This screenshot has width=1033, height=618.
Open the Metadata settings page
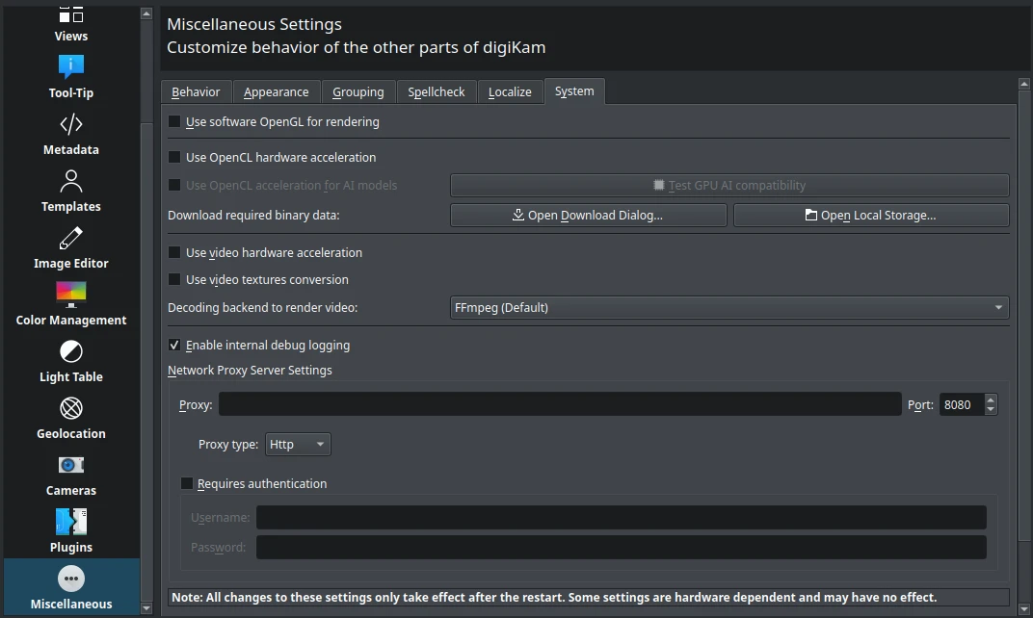pos(70,124)
